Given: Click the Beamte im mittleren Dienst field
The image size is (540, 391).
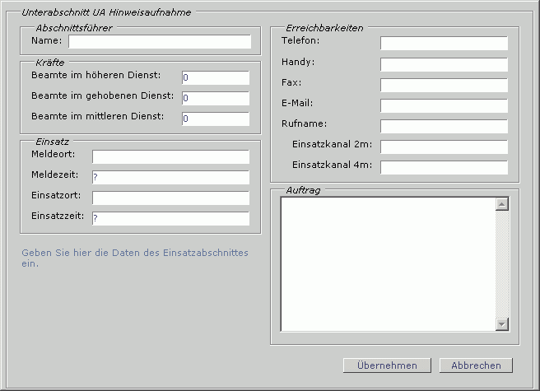Looking at the screenshot, I should (215, 119).
